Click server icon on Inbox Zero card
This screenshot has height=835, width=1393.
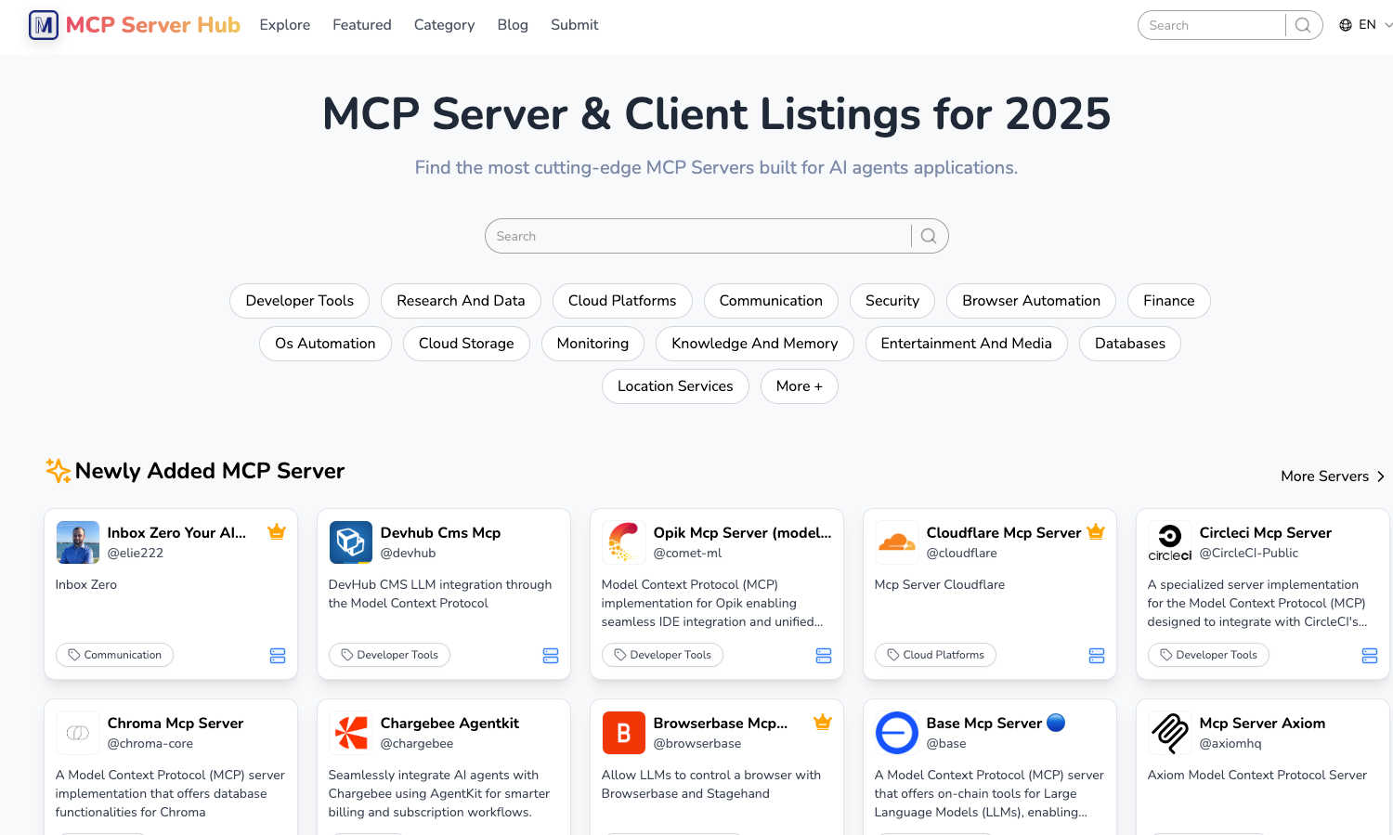coord(278,656)
